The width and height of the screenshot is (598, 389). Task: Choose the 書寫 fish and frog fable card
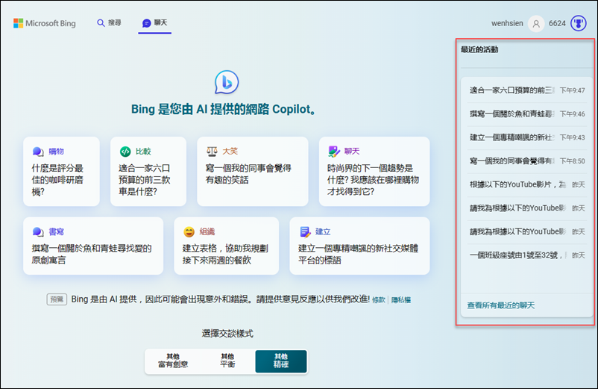93,246
